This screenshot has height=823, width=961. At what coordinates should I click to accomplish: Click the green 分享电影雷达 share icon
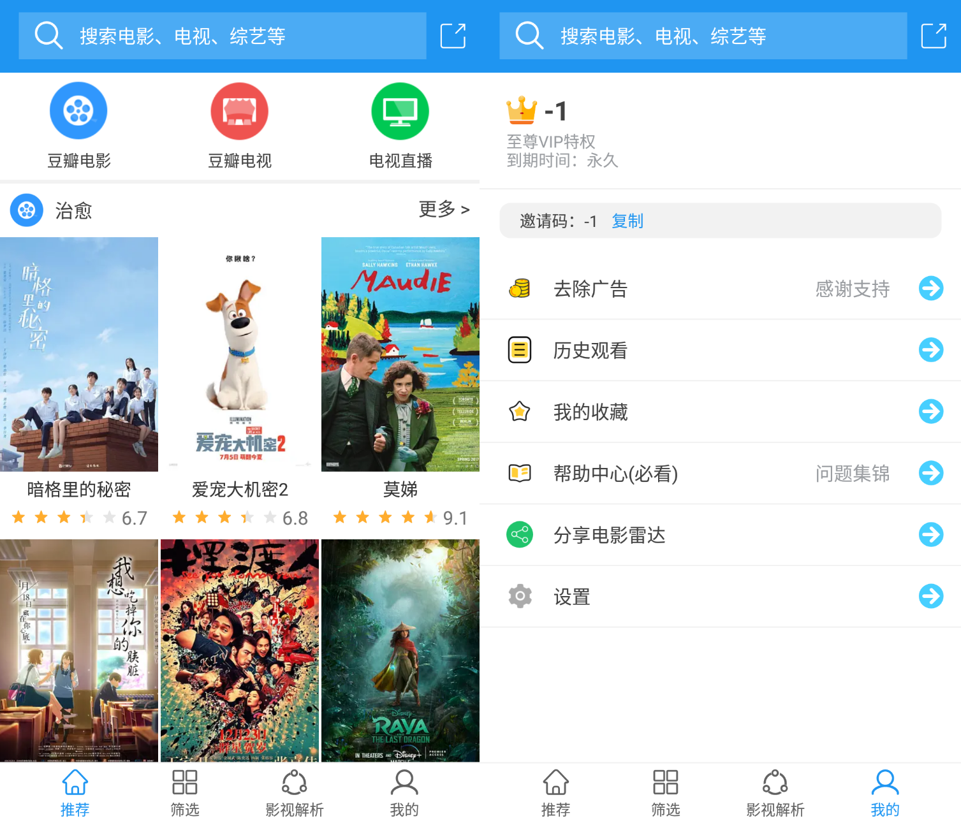(519, 534)
